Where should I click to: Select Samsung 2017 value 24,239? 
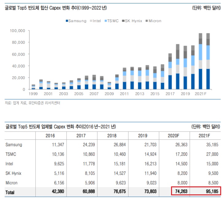pyautogui.click(x=89, y=145)
